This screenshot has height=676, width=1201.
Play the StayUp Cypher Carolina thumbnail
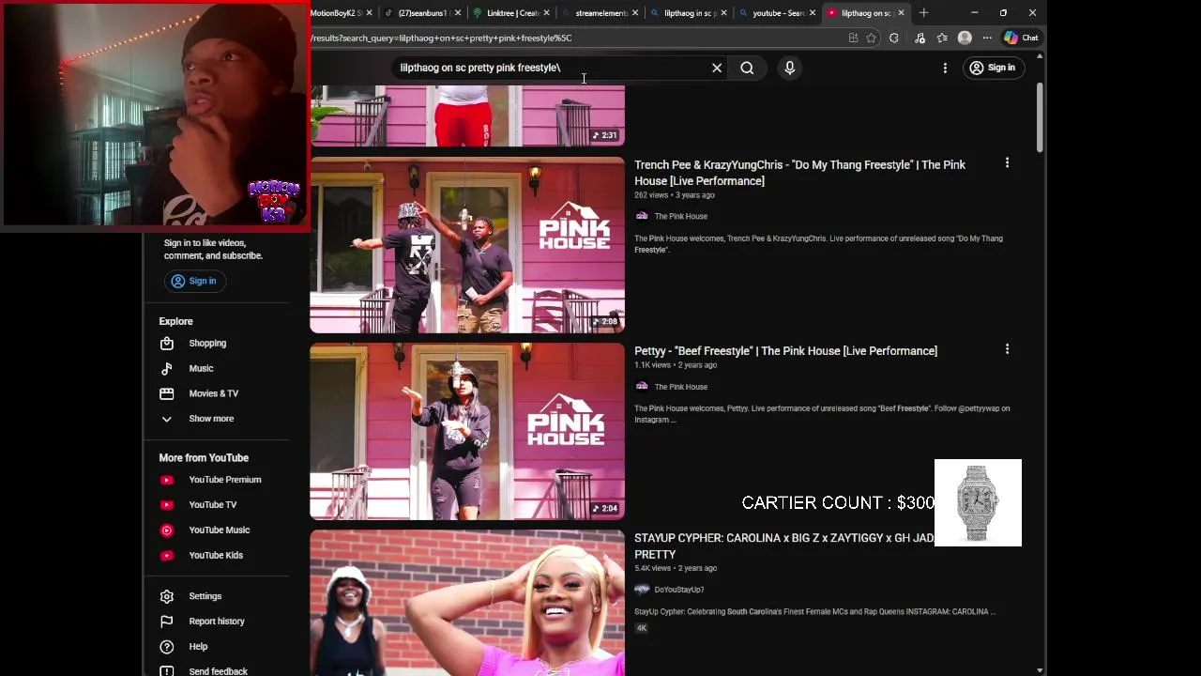click(467, 603)
